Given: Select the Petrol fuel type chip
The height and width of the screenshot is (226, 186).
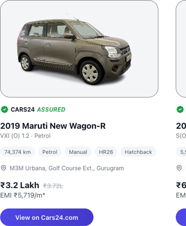Looking at the screenshot, I should tap(50, 152).
